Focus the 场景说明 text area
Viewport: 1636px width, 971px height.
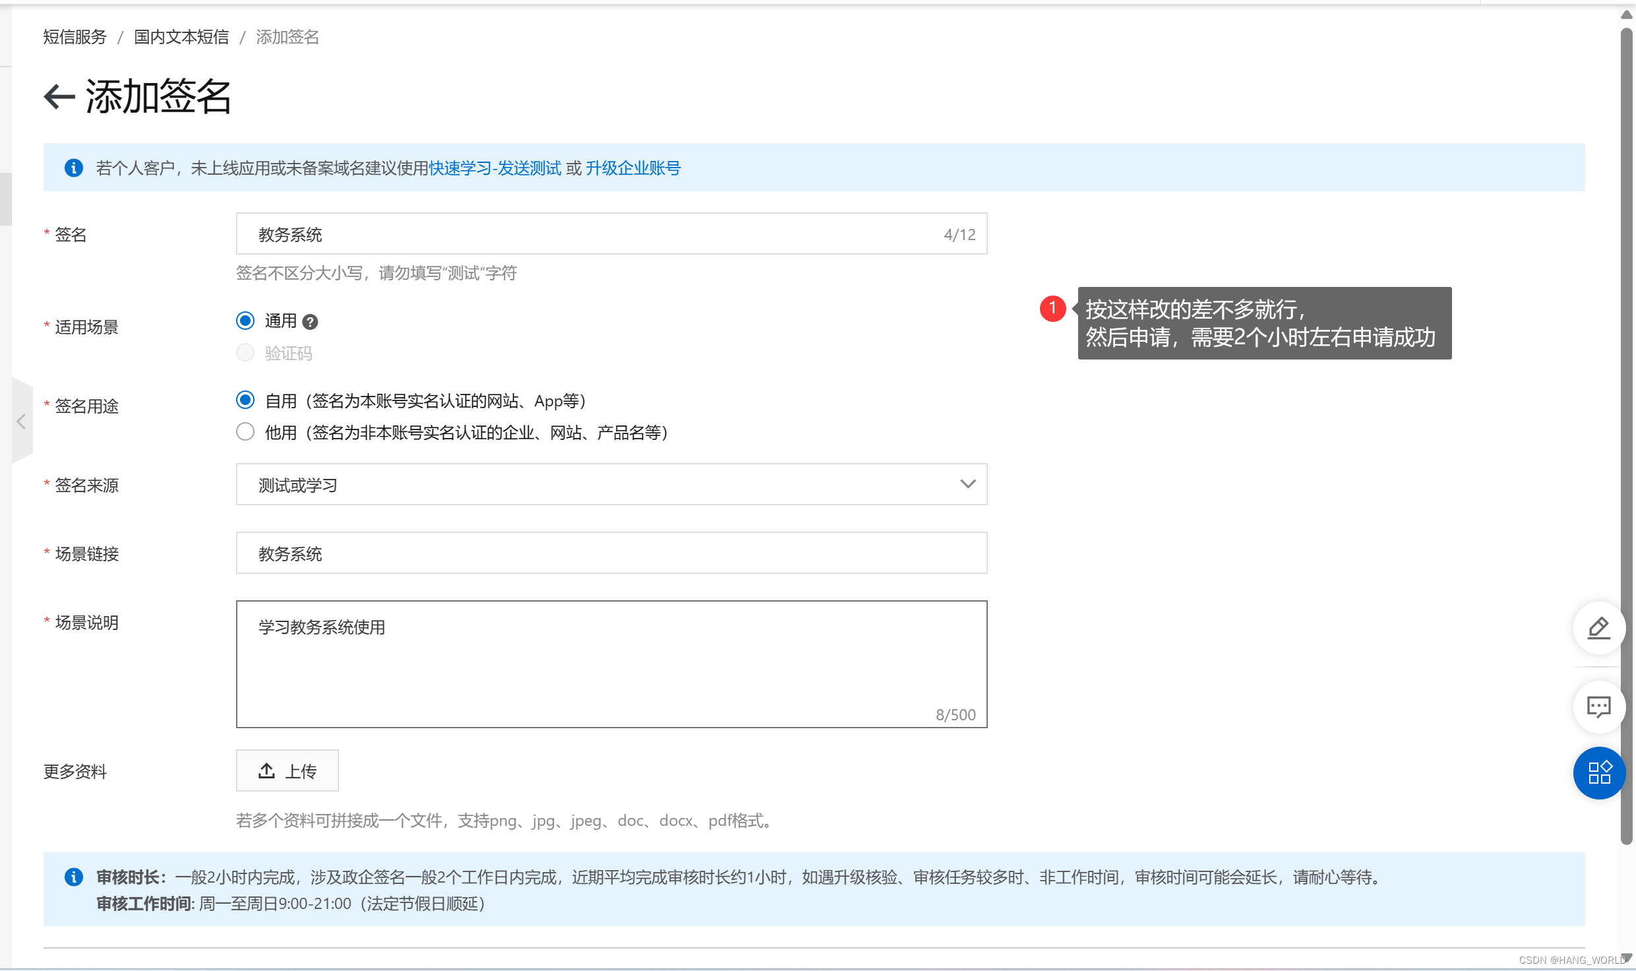pos(611,664)
